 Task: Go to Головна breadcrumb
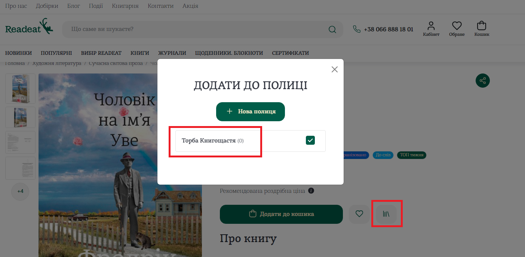click(x=15, y=63)
